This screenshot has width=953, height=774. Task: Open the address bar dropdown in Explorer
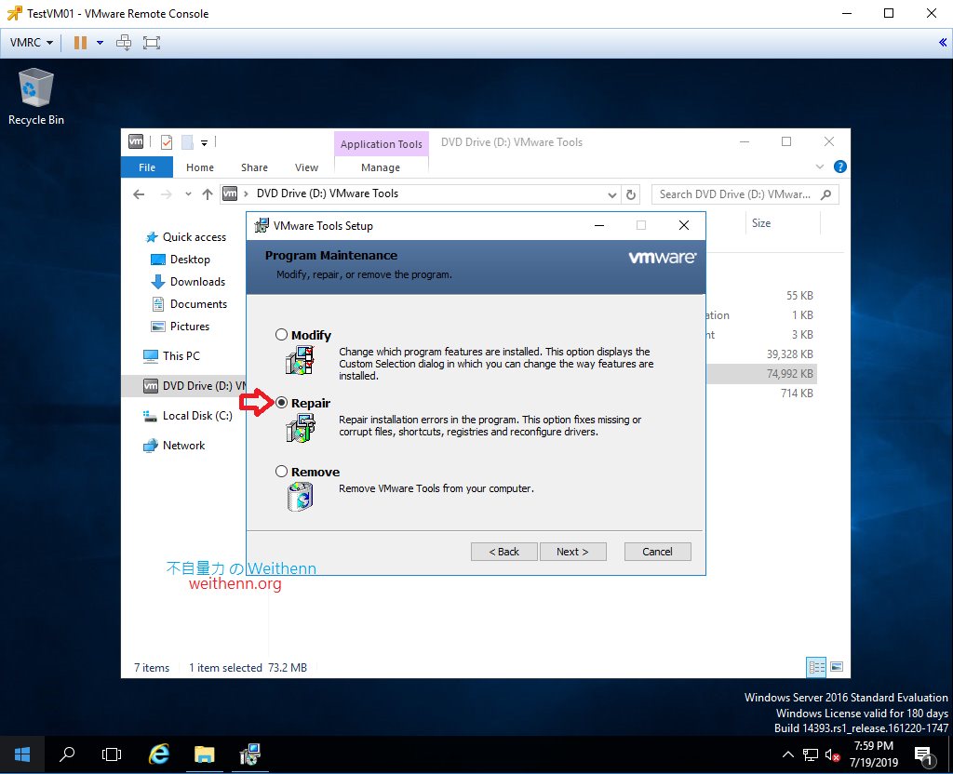[x=611, y=194]
